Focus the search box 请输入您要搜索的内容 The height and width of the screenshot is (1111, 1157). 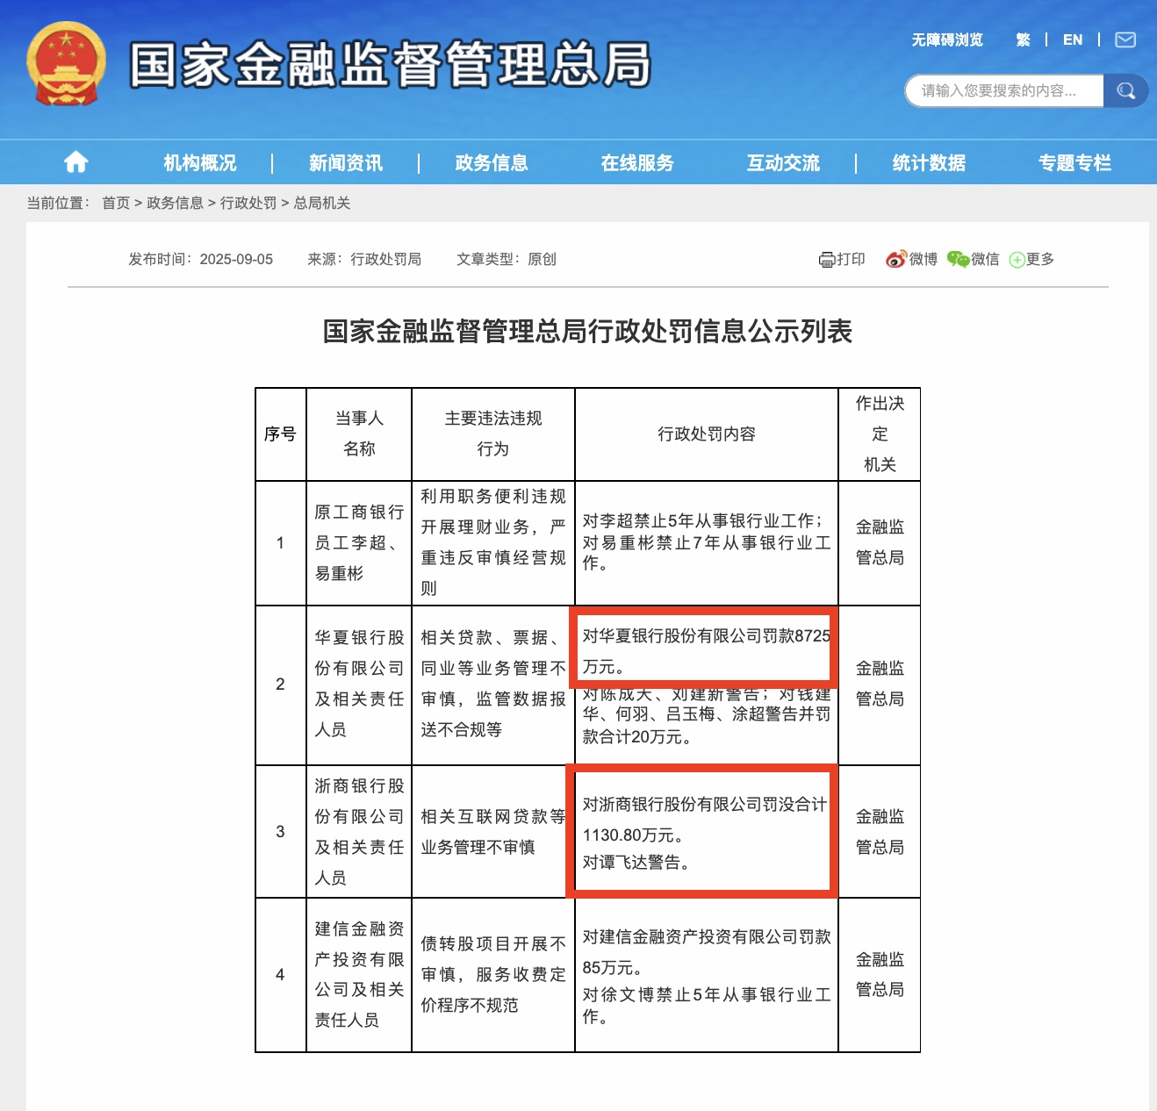[1004, 90]
